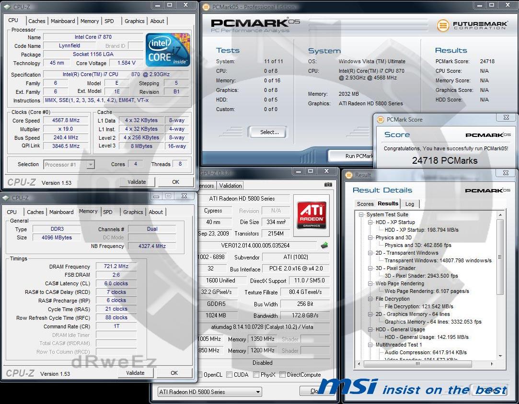Click the Core Speed 4567.8 MHz field

coord(66,120)
